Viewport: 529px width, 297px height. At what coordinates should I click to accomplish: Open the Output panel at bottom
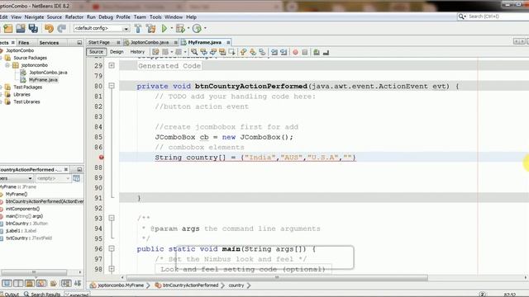9,295
